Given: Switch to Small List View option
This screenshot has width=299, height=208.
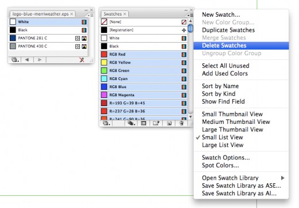Looking at the screenshot, I should tap(223, 137).
